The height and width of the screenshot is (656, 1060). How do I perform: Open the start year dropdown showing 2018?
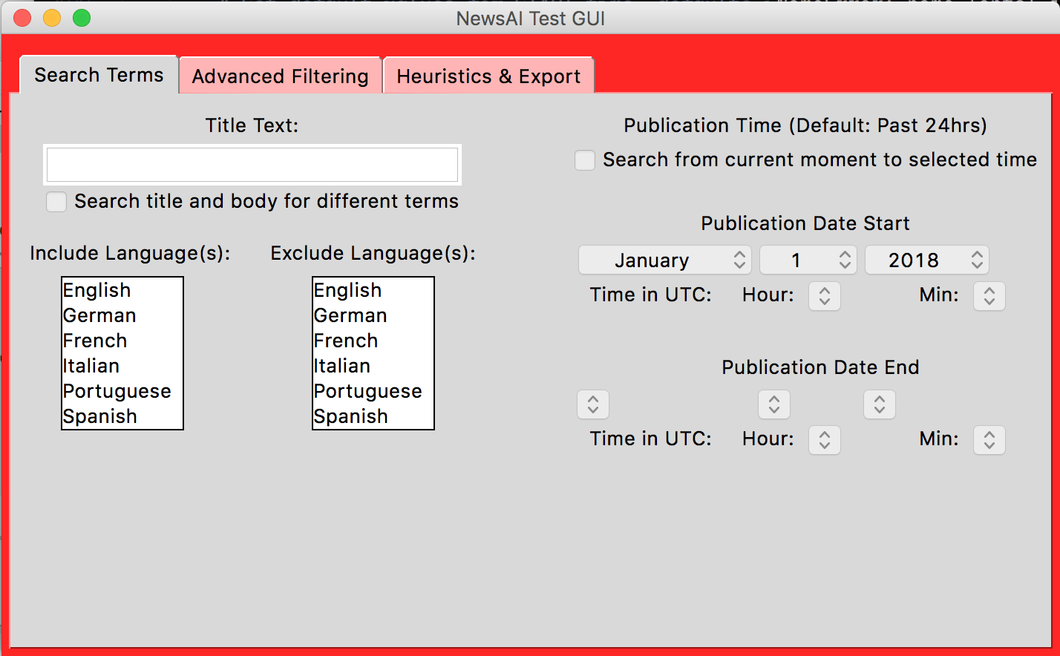coord(926,260)
